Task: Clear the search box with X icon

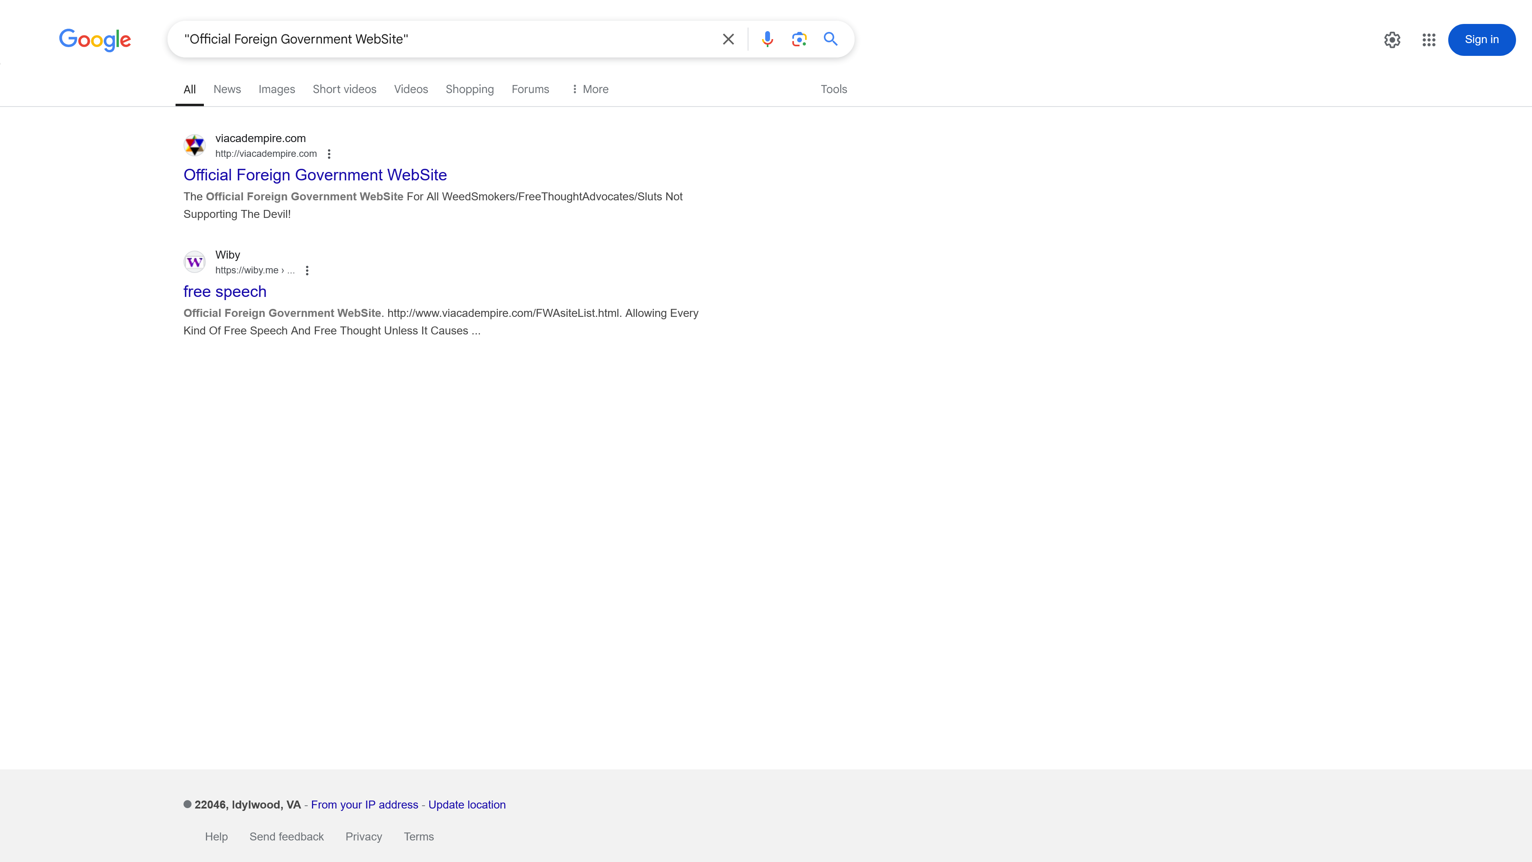Action: pos(728,39)
